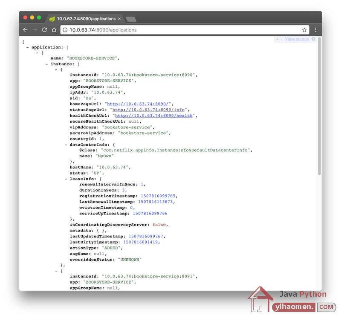Viewport: 341px width, 318px height.
Task: Click the browser back arrow
Action: [26, 30]
